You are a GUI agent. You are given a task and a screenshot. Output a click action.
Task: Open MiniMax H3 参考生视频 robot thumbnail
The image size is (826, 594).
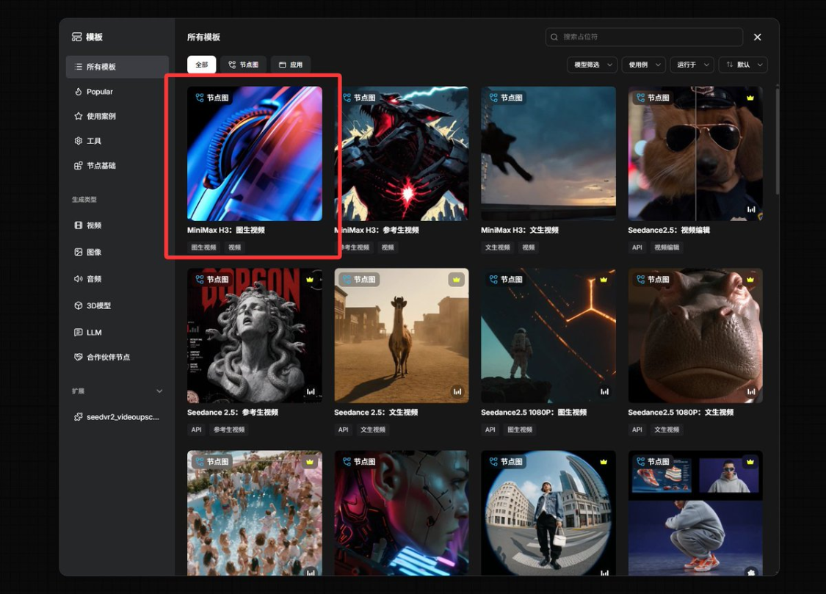402,153
